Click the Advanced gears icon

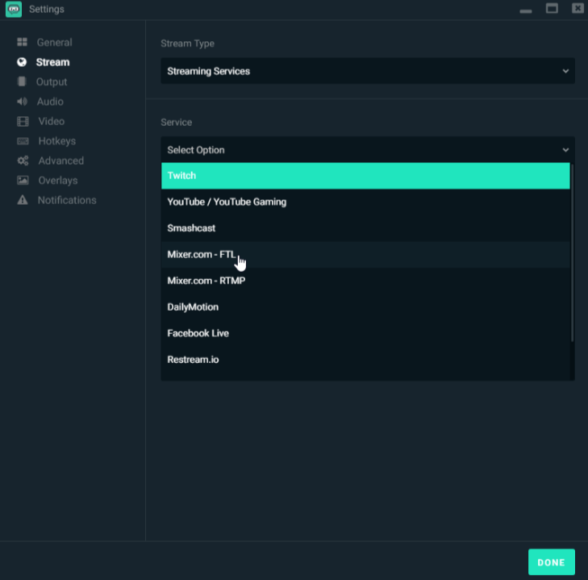23,161
